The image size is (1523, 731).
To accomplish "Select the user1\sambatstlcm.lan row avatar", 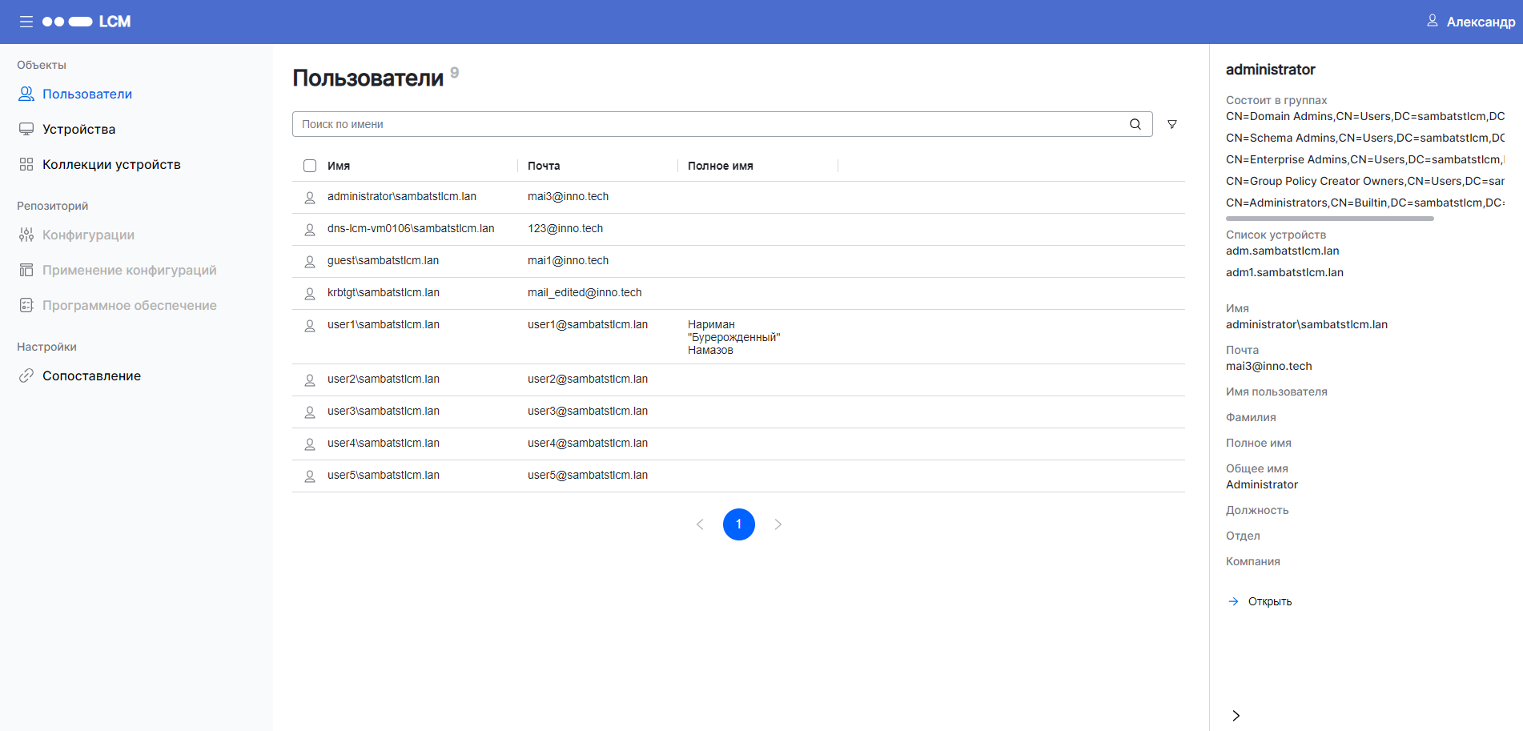I will [310, 325].
